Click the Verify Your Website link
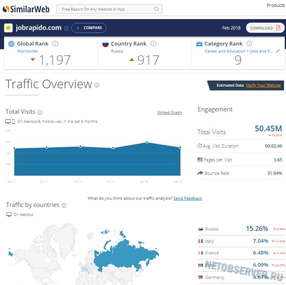Image resolution: width=286 pixels, height=285 pixels. [263, 85]
